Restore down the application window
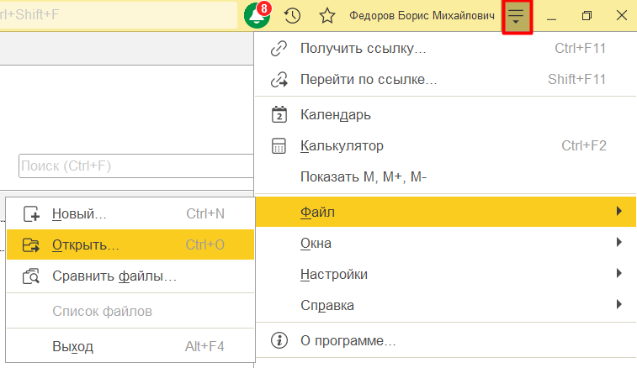The width and height of the screenshot is (637, 368). (x=587, y=16)
